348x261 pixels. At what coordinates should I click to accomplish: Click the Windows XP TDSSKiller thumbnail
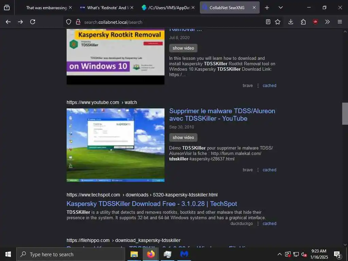(x=116, y=145)
